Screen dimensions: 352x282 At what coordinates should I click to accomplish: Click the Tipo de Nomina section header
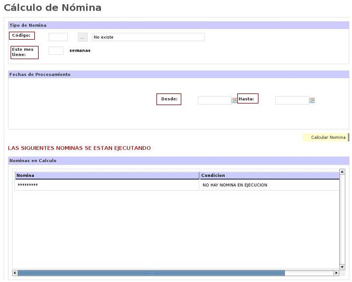[179, 25]
